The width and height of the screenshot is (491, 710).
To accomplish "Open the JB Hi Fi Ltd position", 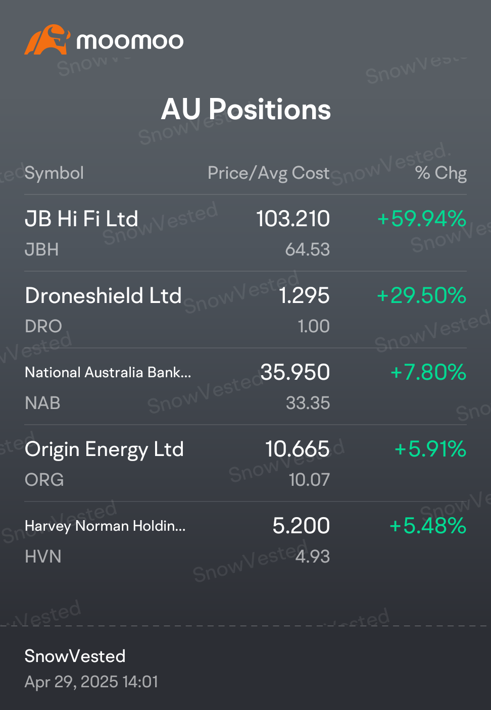I will (x=81, y=219).
